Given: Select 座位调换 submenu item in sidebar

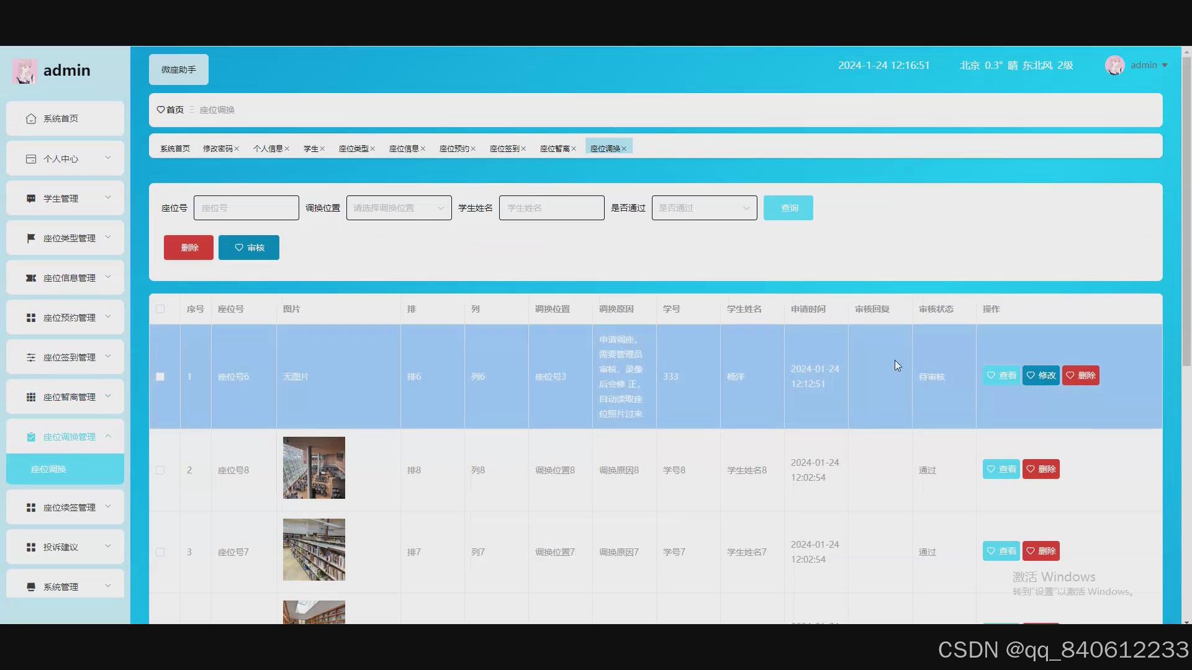Looking at the screenshot, I should coord(48,469).
